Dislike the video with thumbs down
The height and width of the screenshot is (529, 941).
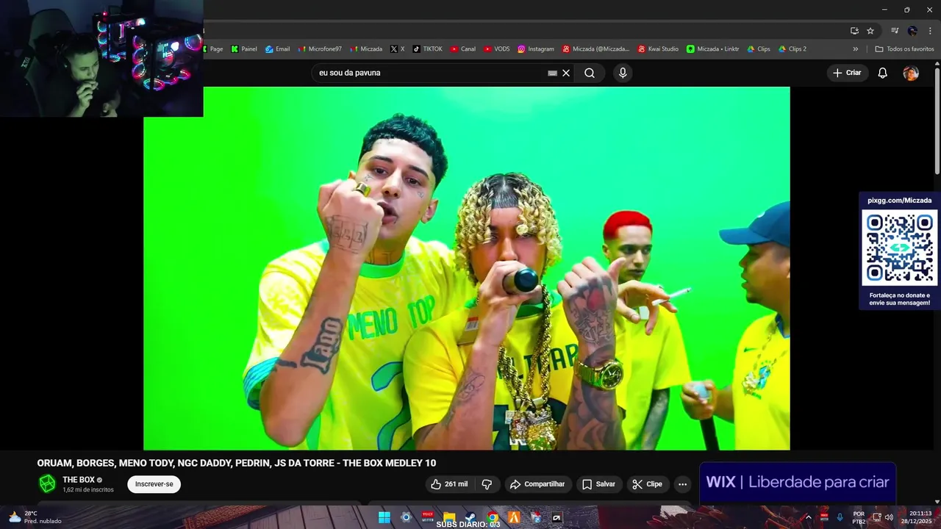487,484
